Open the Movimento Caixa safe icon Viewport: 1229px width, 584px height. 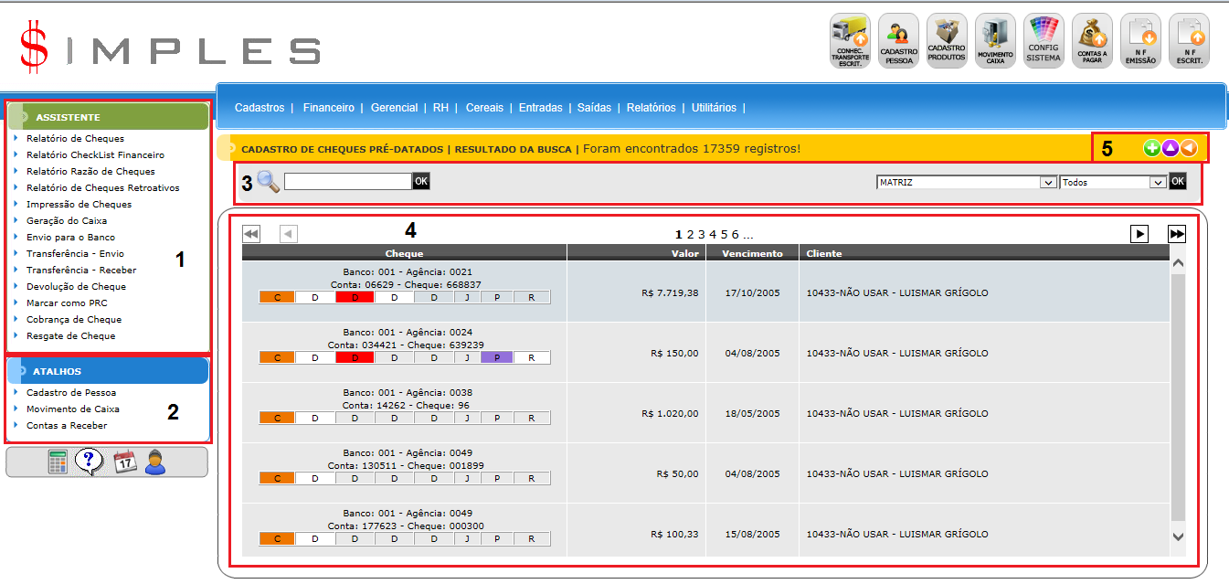click(x=995, y=40)
